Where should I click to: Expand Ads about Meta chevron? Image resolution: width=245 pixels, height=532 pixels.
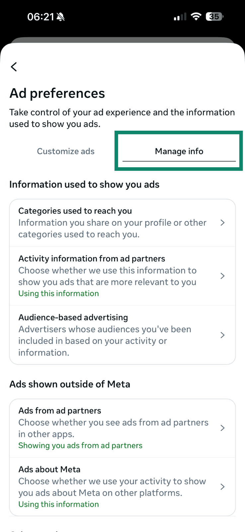(x=223, y=487)
